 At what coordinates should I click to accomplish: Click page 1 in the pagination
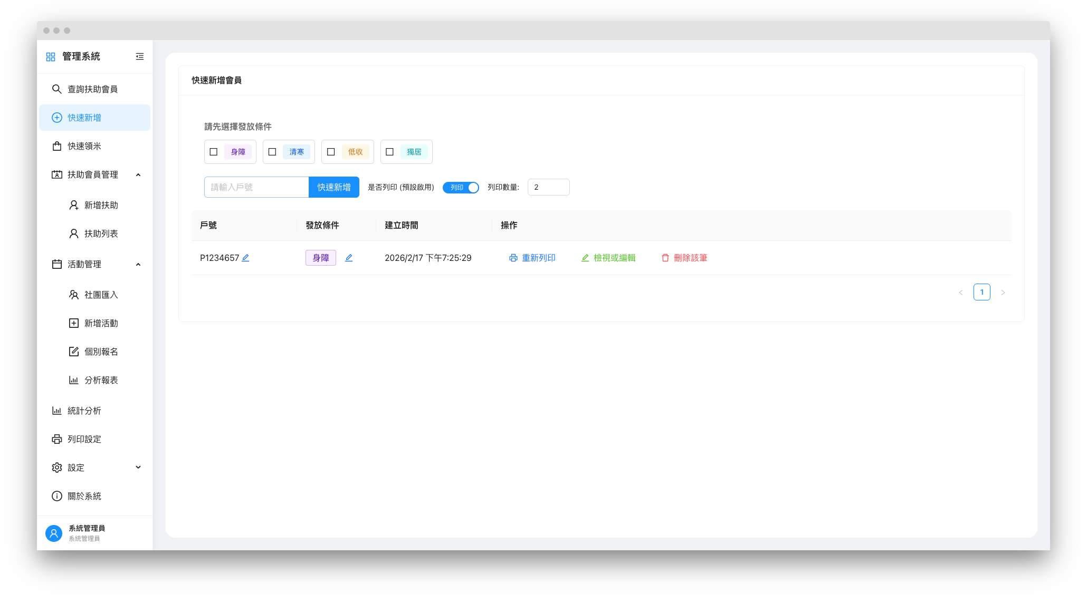981,292
